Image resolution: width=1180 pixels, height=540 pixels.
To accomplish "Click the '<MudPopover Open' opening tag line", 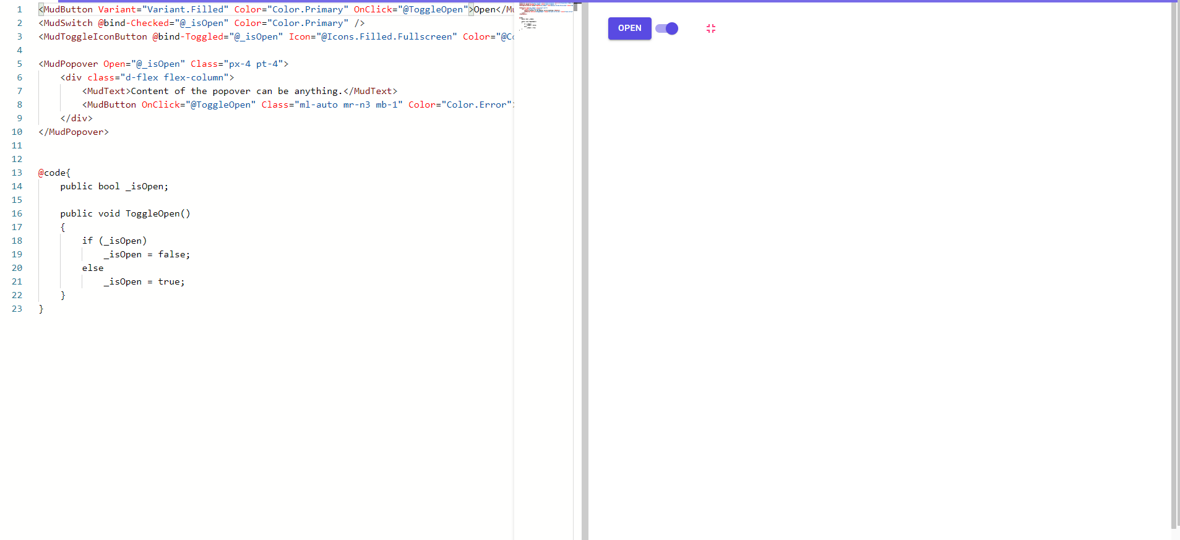I will click(x=163, y=64).
